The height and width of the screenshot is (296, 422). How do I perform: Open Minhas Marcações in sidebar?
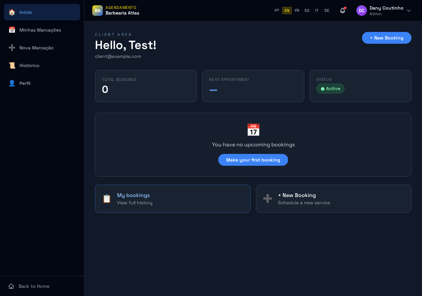(42, 30)
